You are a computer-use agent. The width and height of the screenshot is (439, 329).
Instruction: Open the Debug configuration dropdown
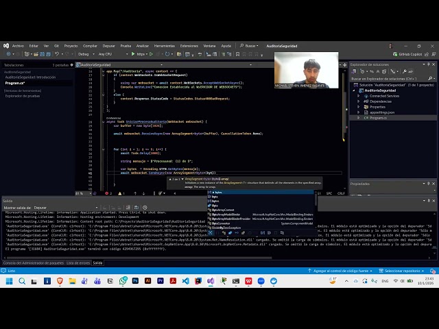(x=86, y=54)
